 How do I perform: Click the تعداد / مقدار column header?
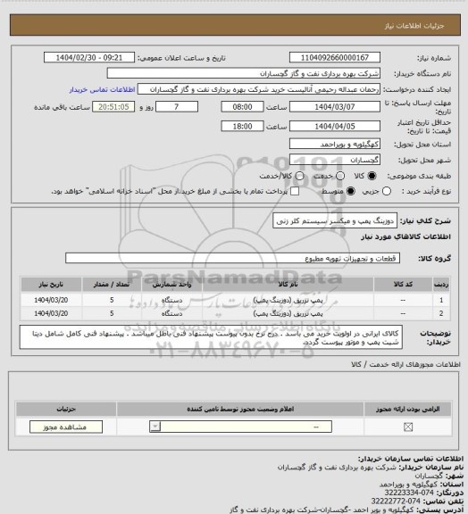point(112,285)
